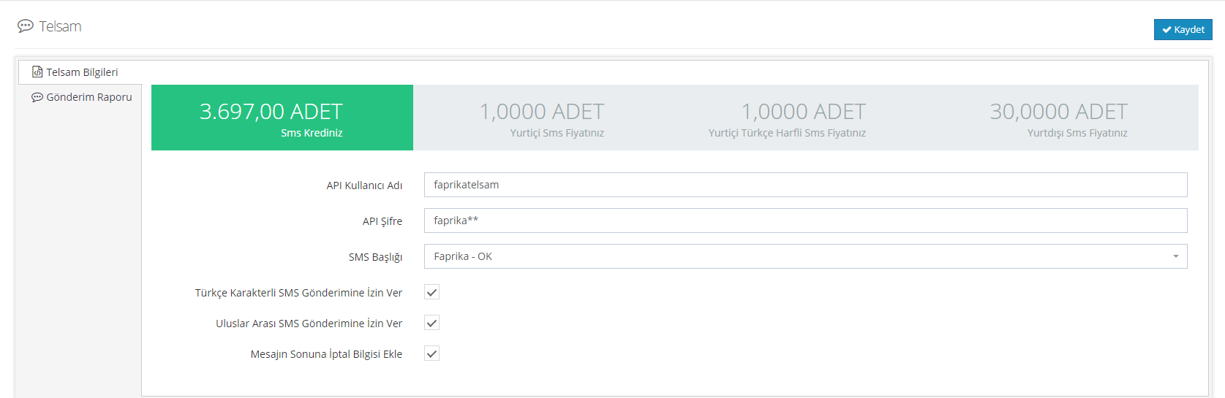Click the Telsam speech bubble header icon
This screenshot has width=1225, height=398.
(x=26, y=26)
